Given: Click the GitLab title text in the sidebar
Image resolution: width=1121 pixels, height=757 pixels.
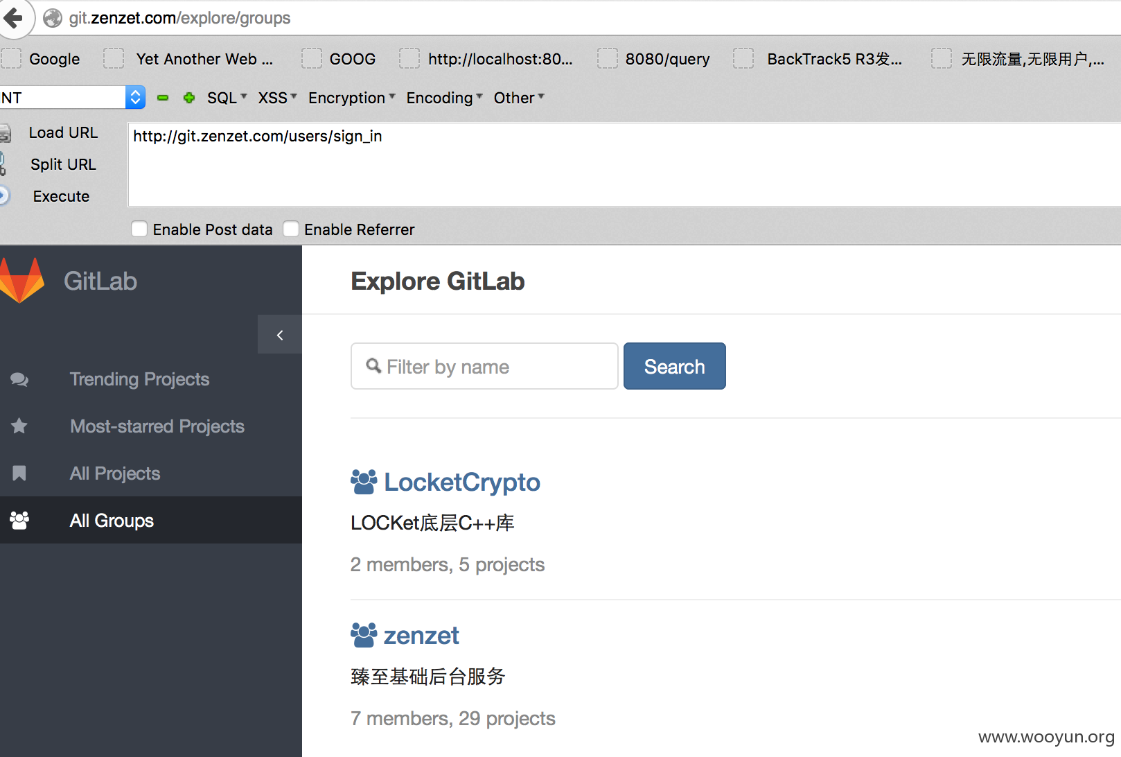Looking at the screenshot, I should point(100,281).
